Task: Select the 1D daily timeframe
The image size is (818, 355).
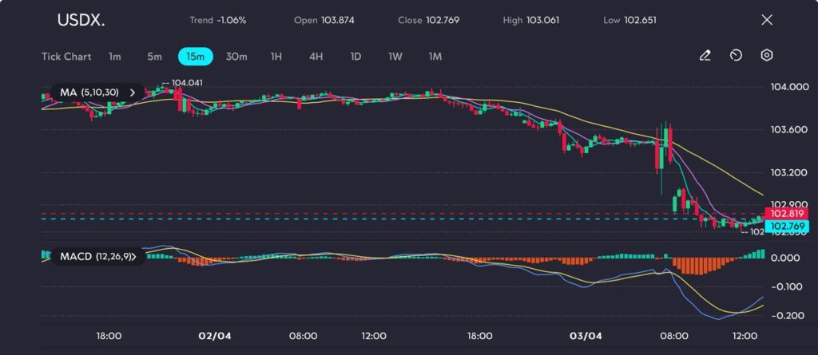Action: pos(356,57)
